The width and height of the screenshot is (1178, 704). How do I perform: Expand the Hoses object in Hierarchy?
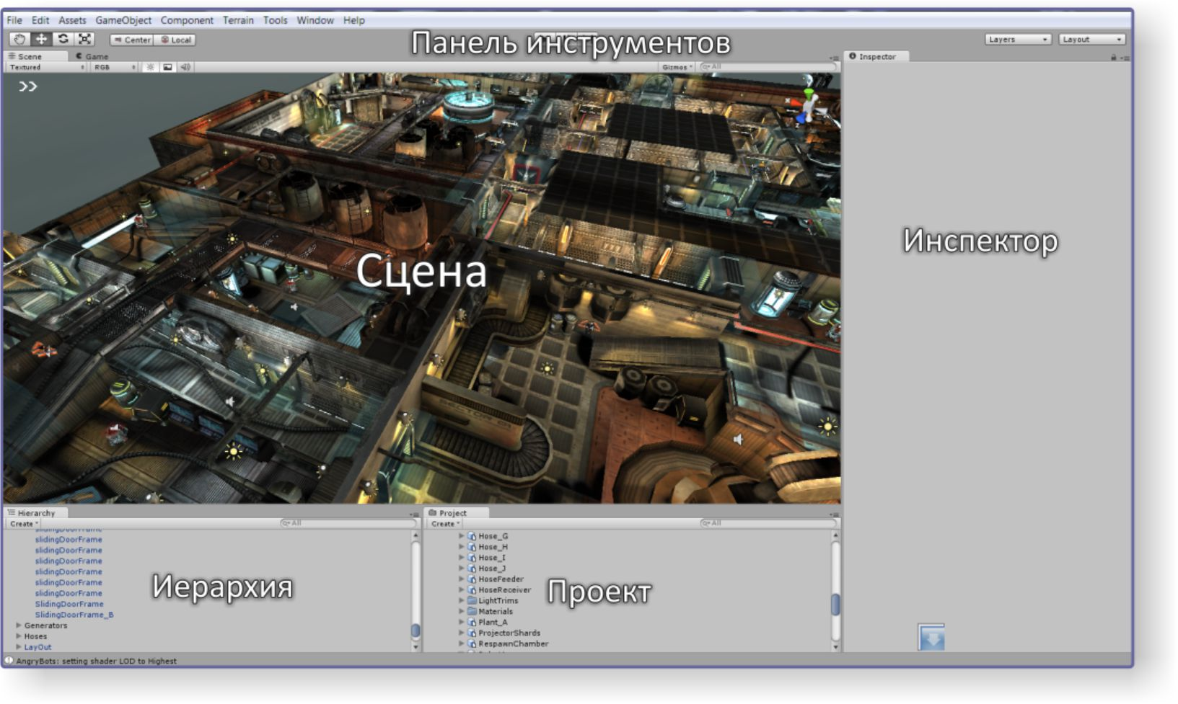[x=19, y=636]
